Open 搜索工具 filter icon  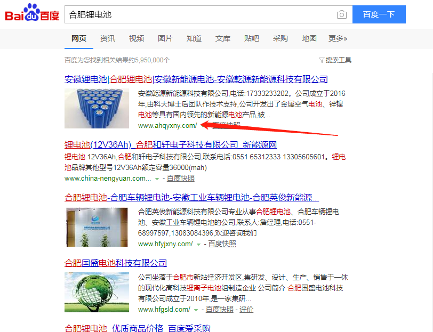point(322,60)
